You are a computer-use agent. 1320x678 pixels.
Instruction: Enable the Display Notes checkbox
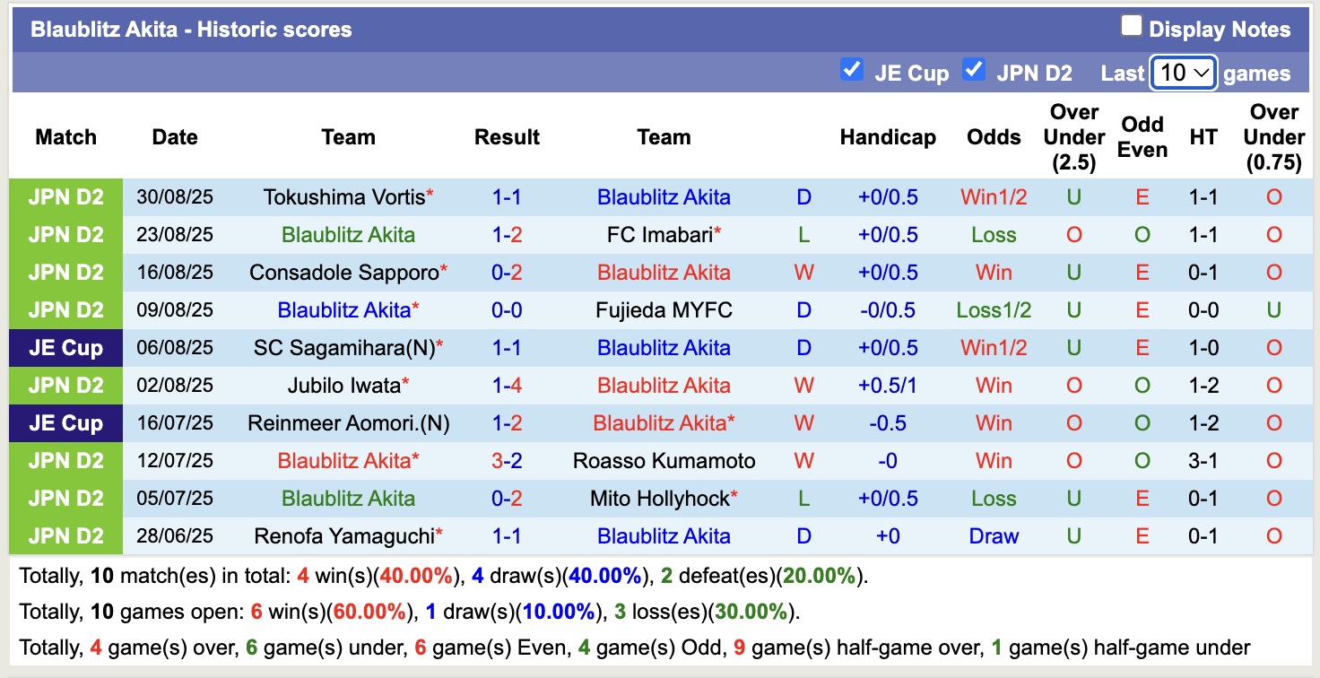[x=1132, y=27]
